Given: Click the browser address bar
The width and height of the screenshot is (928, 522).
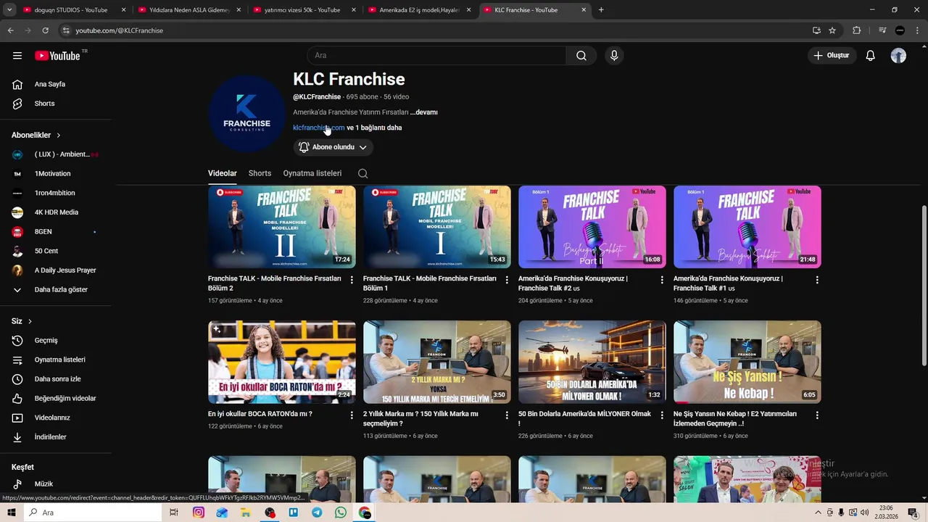Looking at the screenshot, I should pyautogui.click(x=435, y=30).
